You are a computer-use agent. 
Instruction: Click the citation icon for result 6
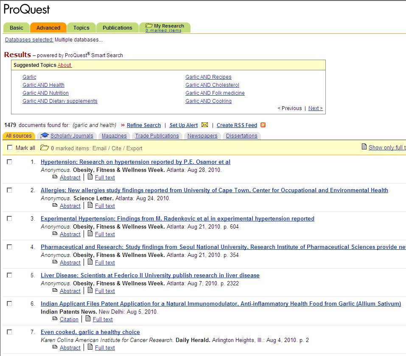[x=55, y=319]
